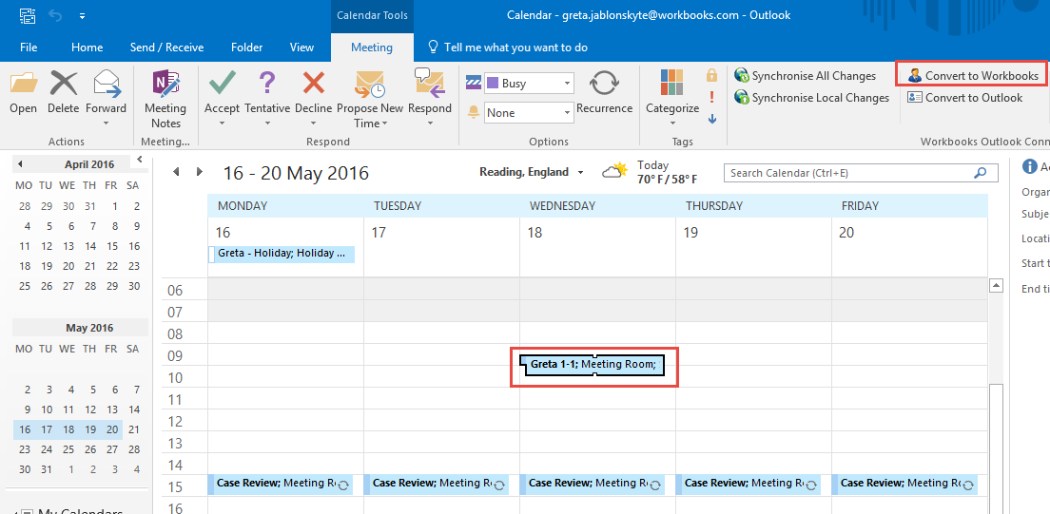
Task: Click the calendar search magnifier icon
Action: pyautogui.click(x=981, y=173)
